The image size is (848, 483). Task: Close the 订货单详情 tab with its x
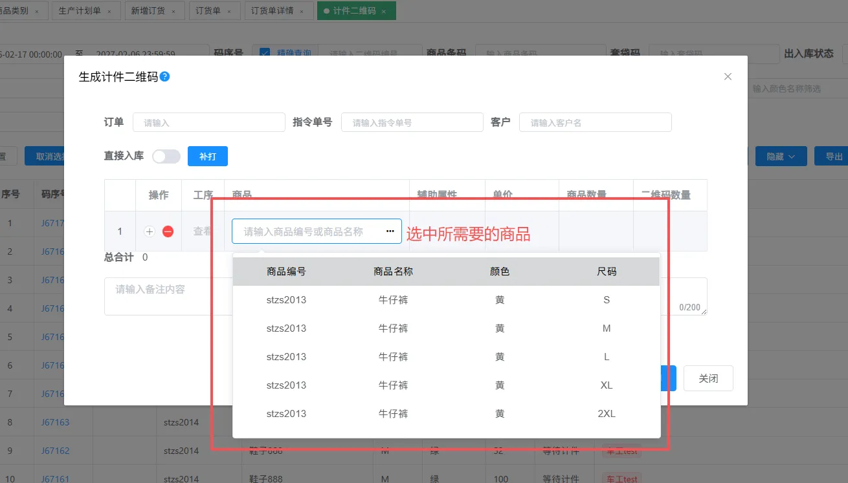302,12
